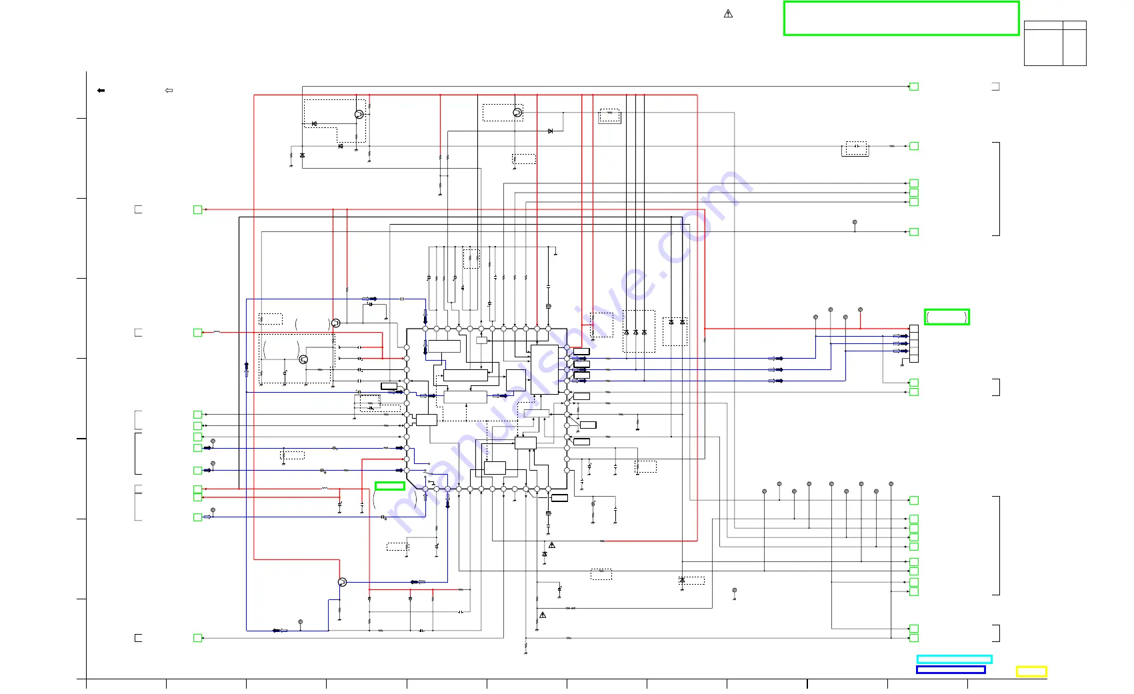Click the transistor inside the top-left dashed outline
Screen dimensions: 1134x694
pyautogui.click(x=359, y=115)
